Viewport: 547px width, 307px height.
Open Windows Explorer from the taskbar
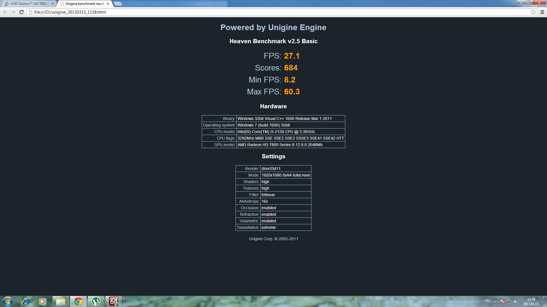coord(60,301)
